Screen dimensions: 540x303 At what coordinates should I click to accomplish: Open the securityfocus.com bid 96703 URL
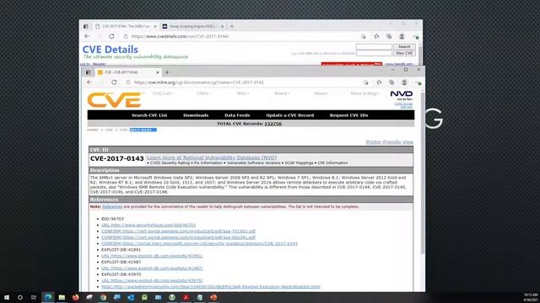pos(148,225)
